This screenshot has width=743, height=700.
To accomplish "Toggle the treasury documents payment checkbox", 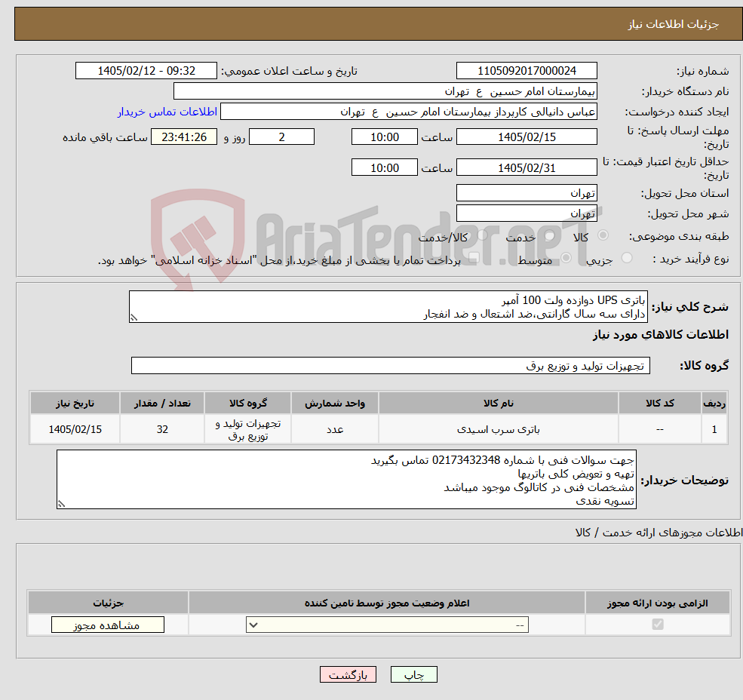I will (474, 258).
